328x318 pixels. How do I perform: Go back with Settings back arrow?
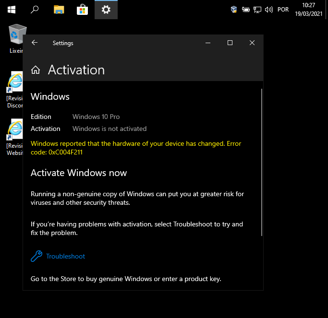pos(35,43)
